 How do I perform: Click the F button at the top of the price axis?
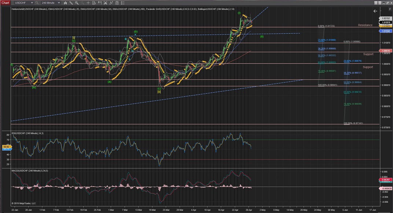point(390,10)
